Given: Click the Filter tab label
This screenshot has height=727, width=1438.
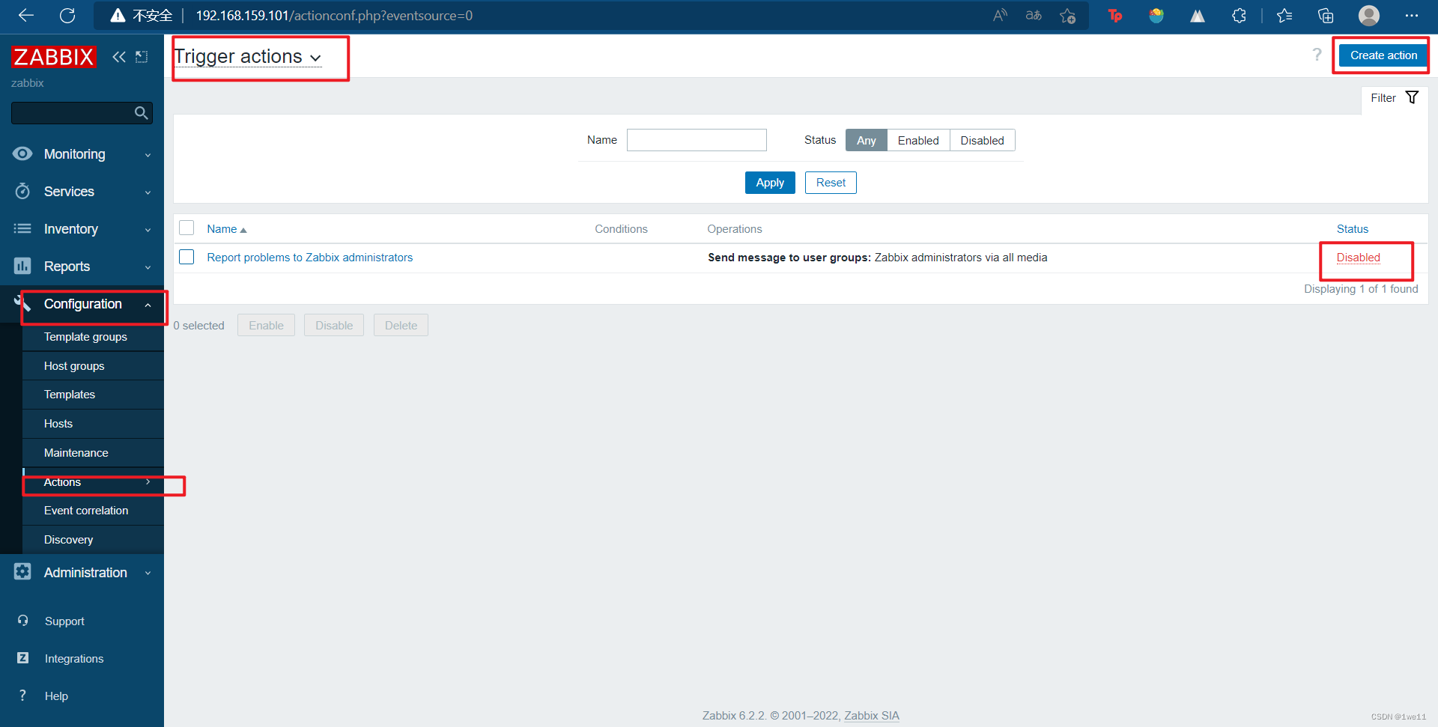Looking at the screenshot, I should [1383, 98].
